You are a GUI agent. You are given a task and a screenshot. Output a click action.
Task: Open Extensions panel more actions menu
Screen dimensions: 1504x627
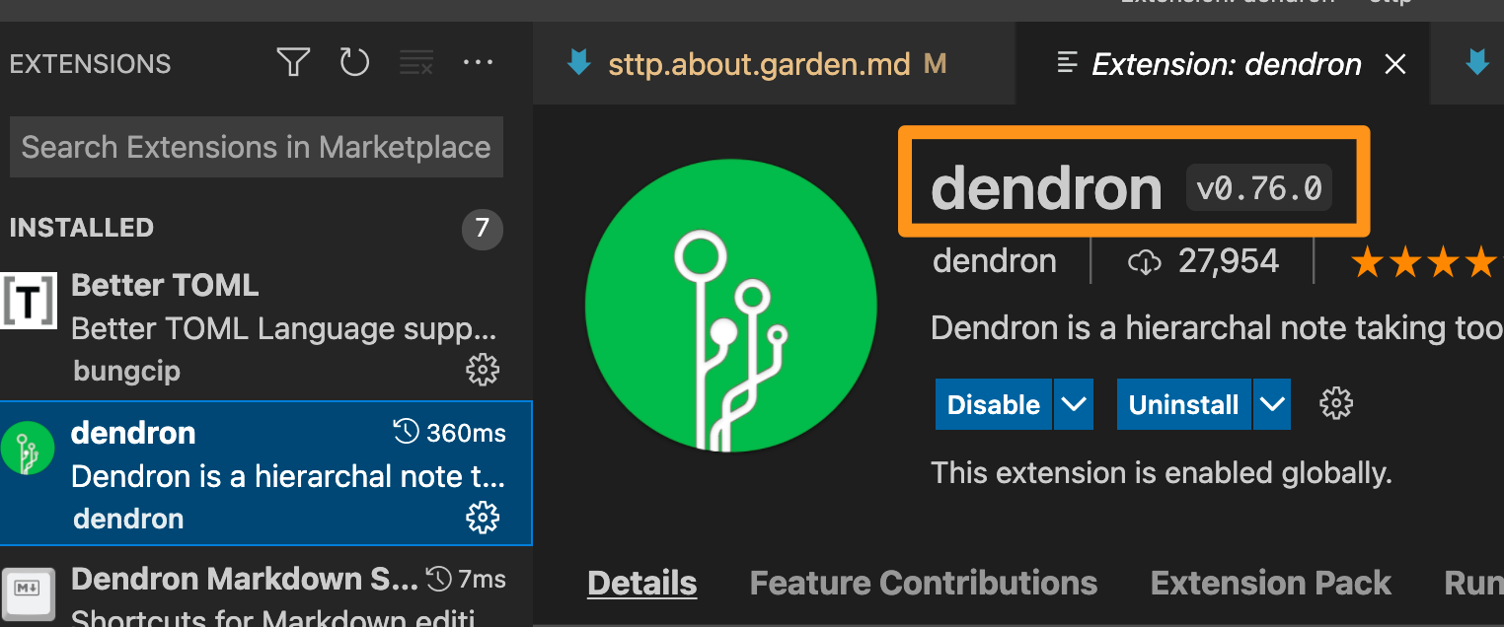pyautogui.click(x=478, y=64)
